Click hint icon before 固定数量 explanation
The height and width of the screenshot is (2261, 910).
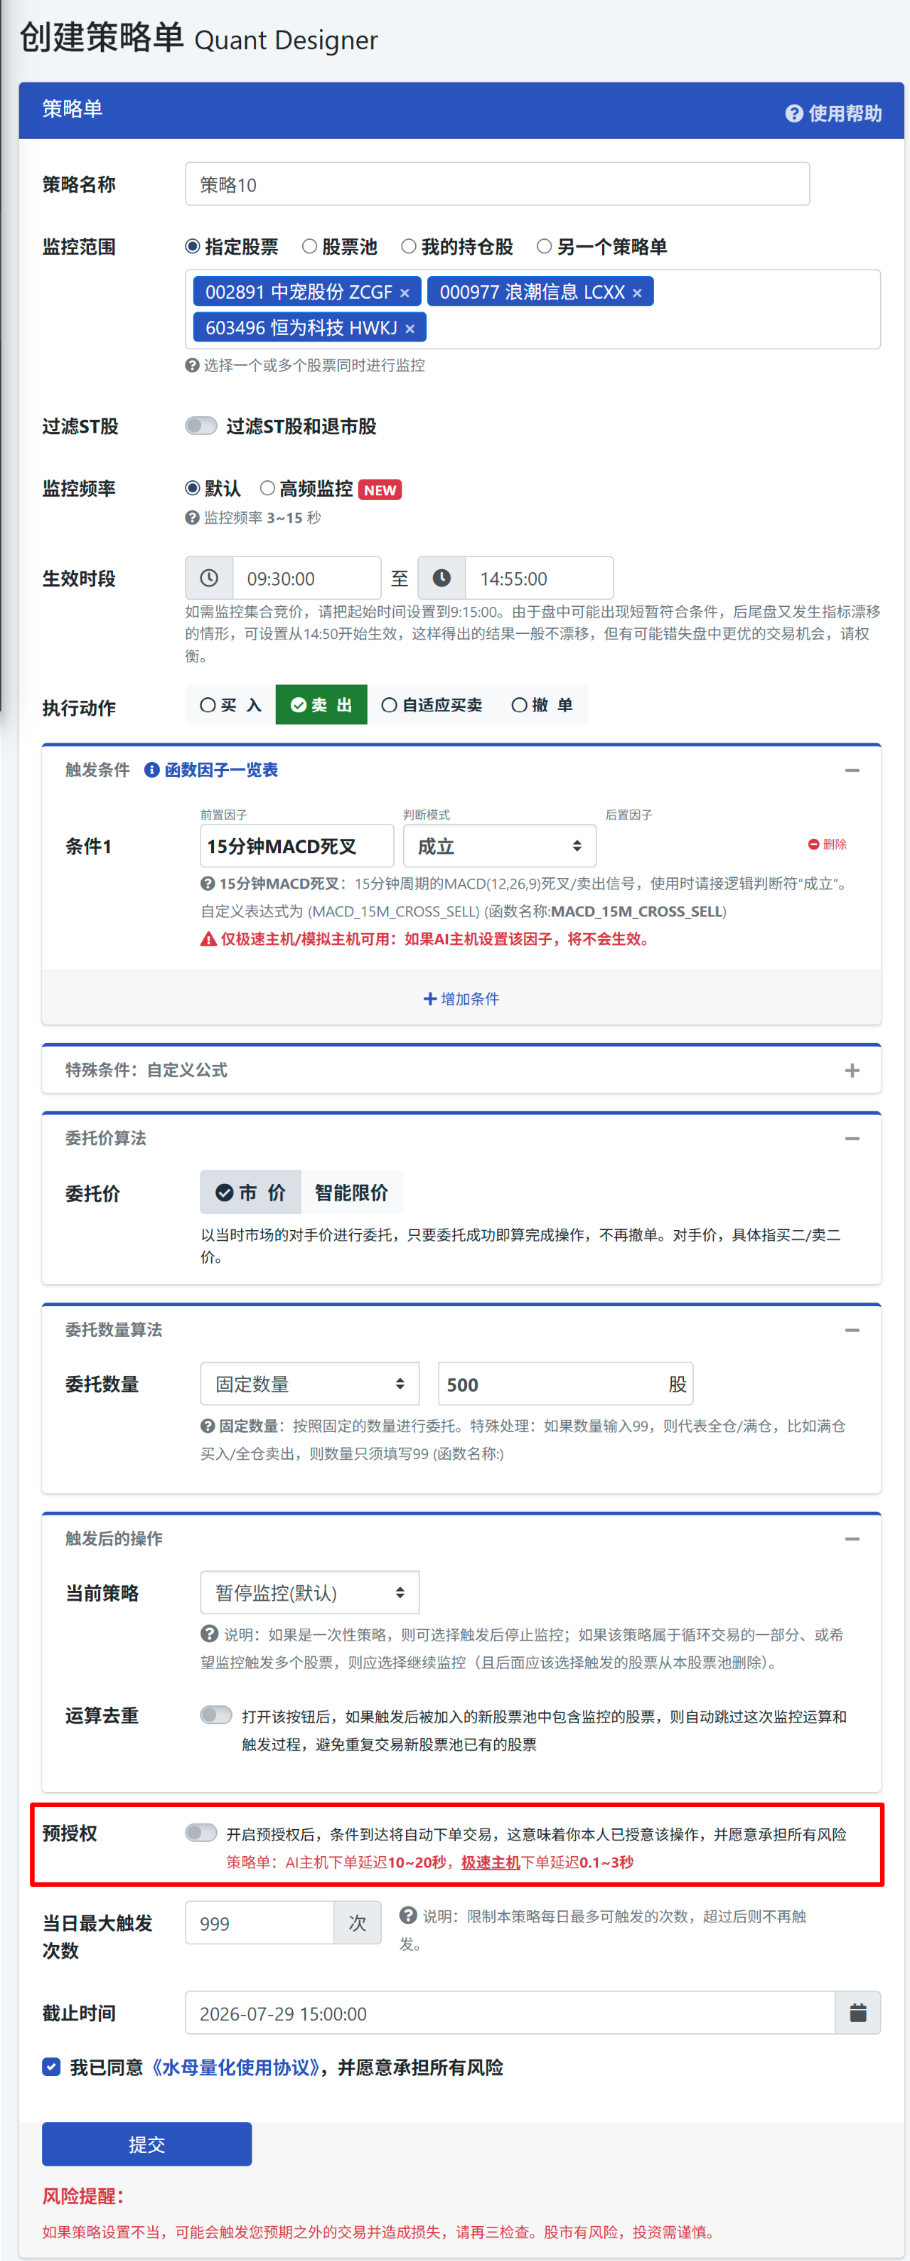tap(208, 1426)
